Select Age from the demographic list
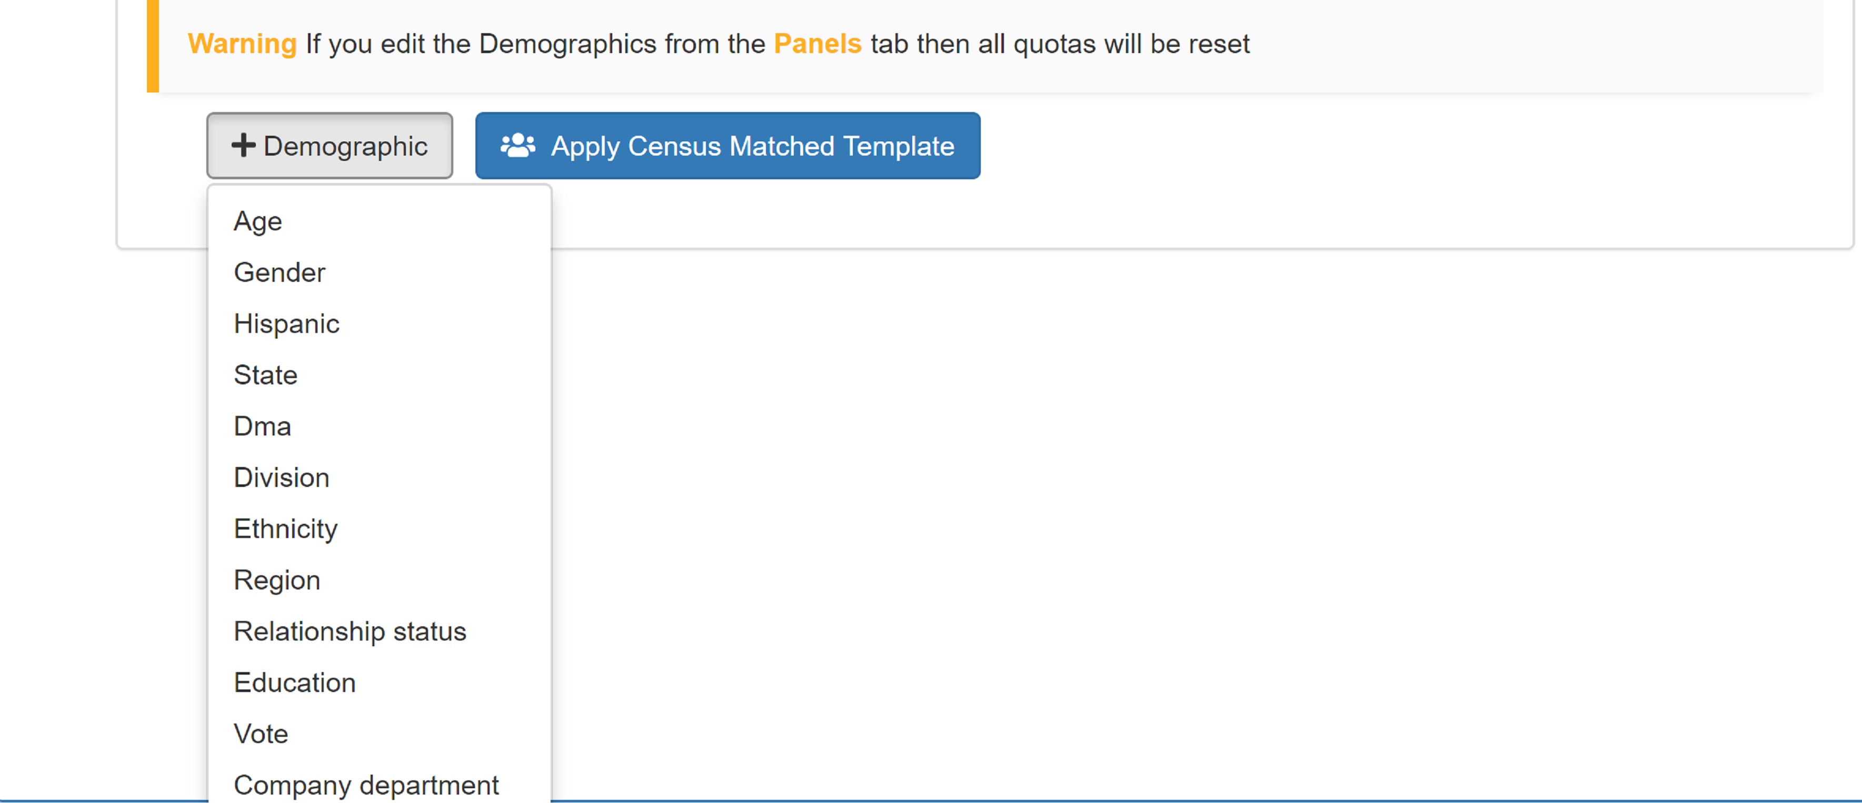This screenshot has width=1862, height=803. 379,221
